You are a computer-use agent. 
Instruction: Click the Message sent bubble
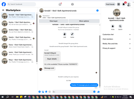(49, 68)
